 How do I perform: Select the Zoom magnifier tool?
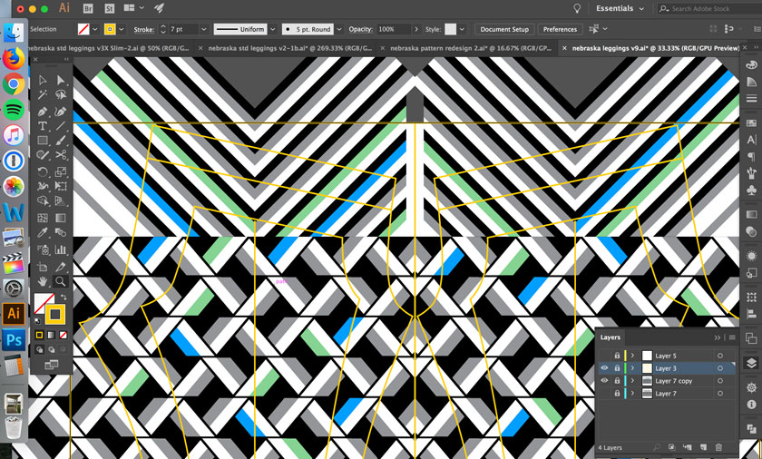point(61,282)
